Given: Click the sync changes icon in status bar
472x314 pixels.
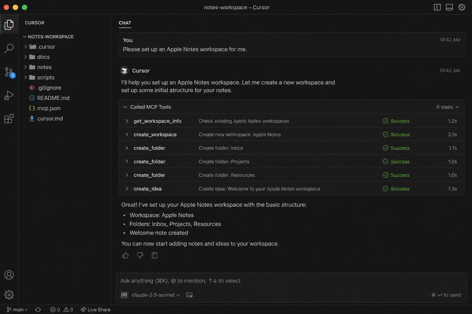Looking at the screenshot, I should click(38, 310).
